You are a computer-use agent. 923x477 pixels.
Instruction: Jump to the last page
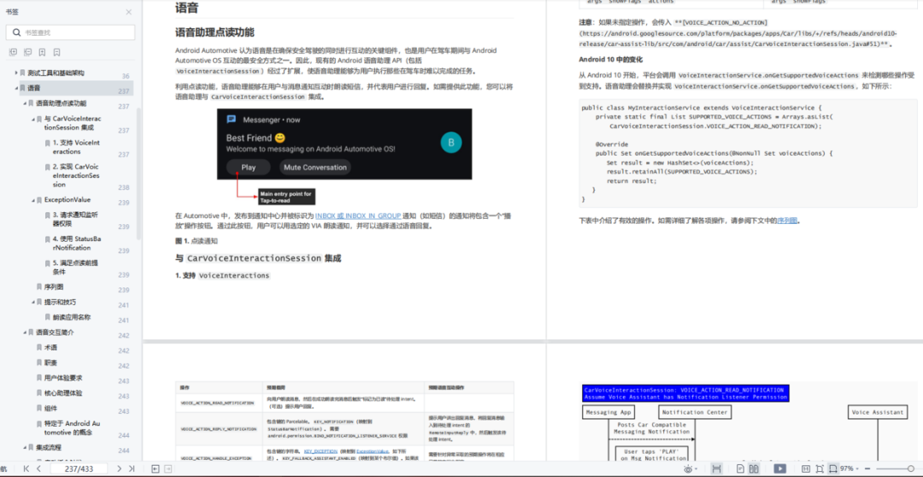132,468
